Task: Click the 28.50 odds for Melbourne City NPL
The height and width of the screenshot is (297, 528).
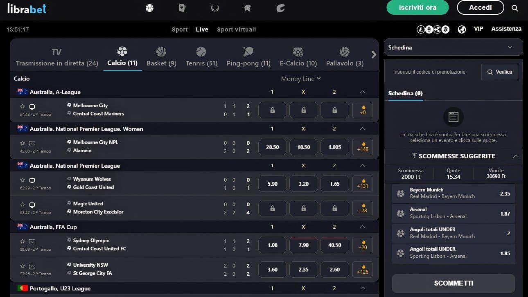Action: (x=272, y=146)
